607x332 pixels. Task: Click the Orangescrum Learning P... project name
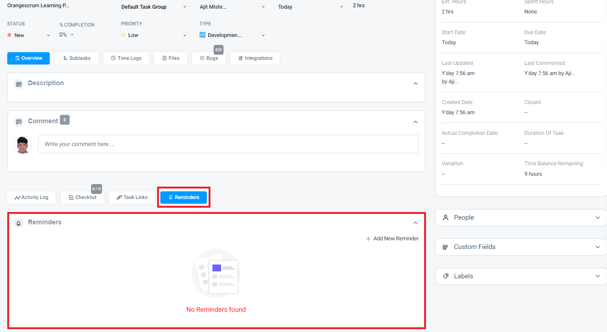(38, 5)
